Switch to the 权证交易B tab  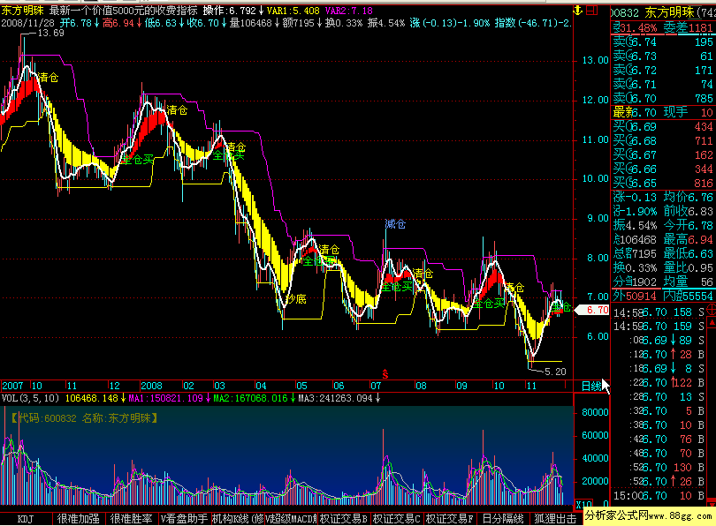click(343, 519)
